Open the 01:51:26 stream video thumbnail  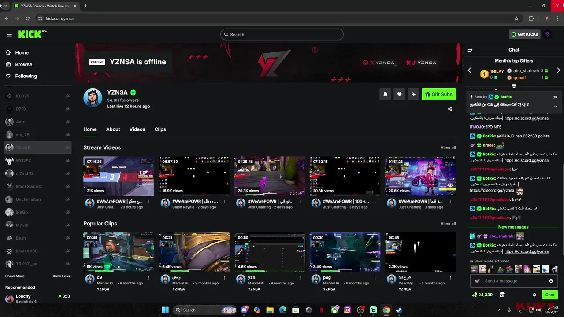click(x=420, y=176)
